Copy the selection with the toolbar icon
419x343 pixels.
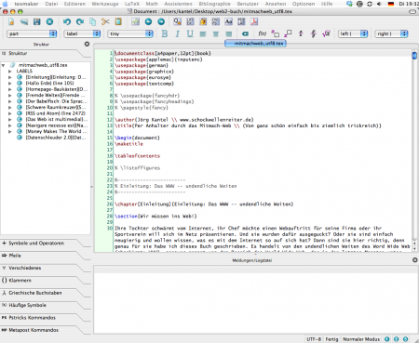pyautogui.click(x=92, y=21)
